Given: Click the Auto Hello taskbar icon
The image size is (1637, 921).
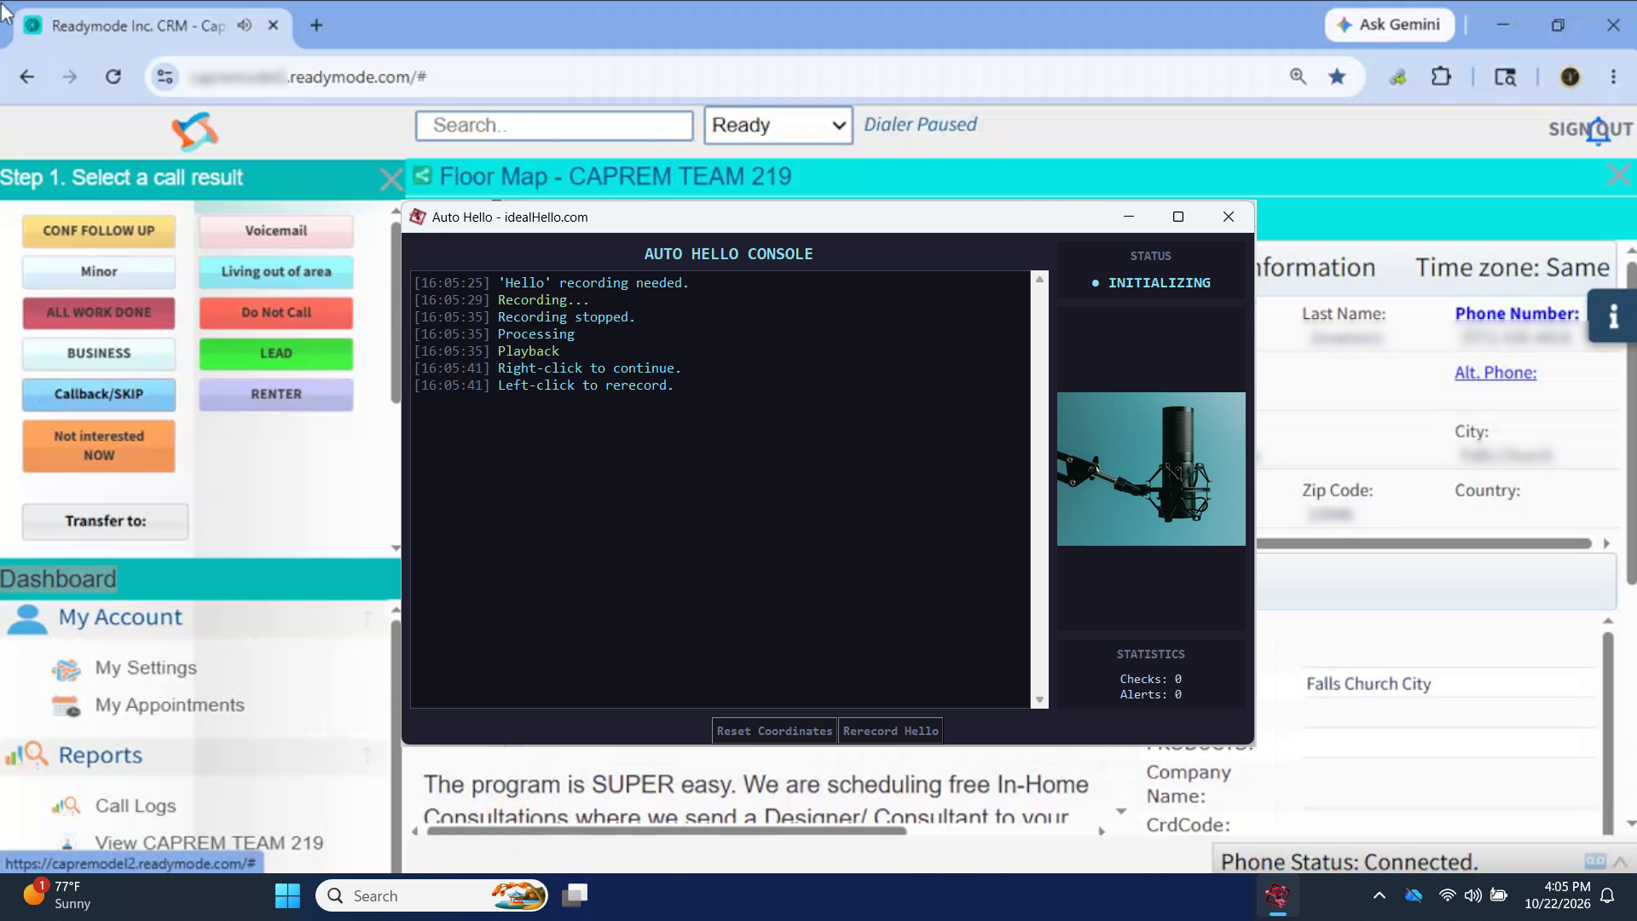Looking at the screenshot, I should pos(1277,895).
